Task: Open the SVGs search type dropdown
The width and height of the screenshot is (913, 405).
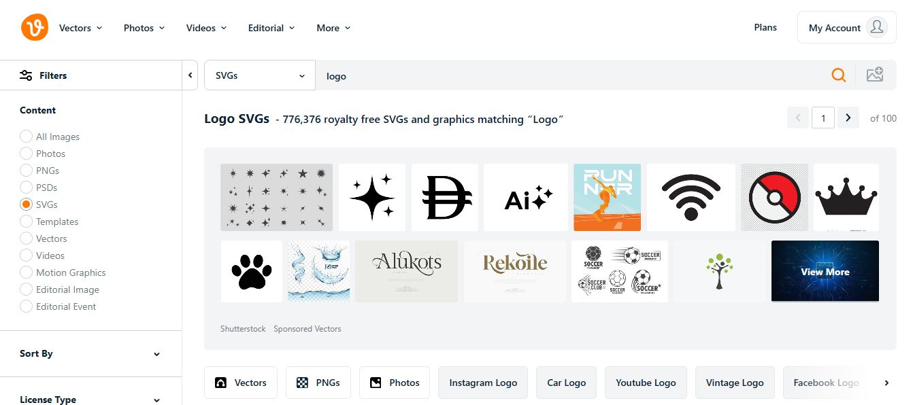Action: click(x=259, y=75)
